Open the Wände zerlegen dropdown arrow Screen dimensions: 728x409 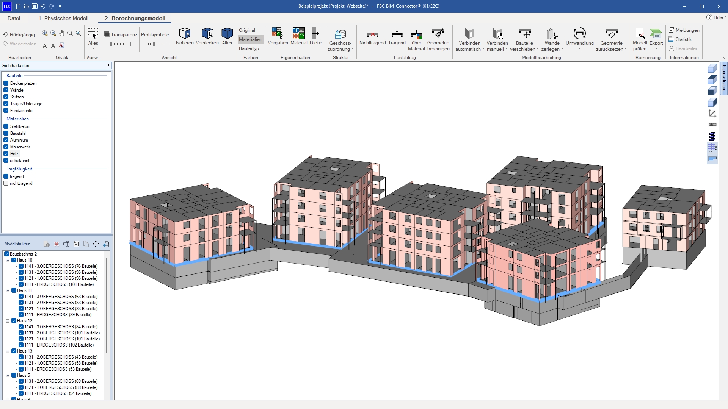point(562,49)
